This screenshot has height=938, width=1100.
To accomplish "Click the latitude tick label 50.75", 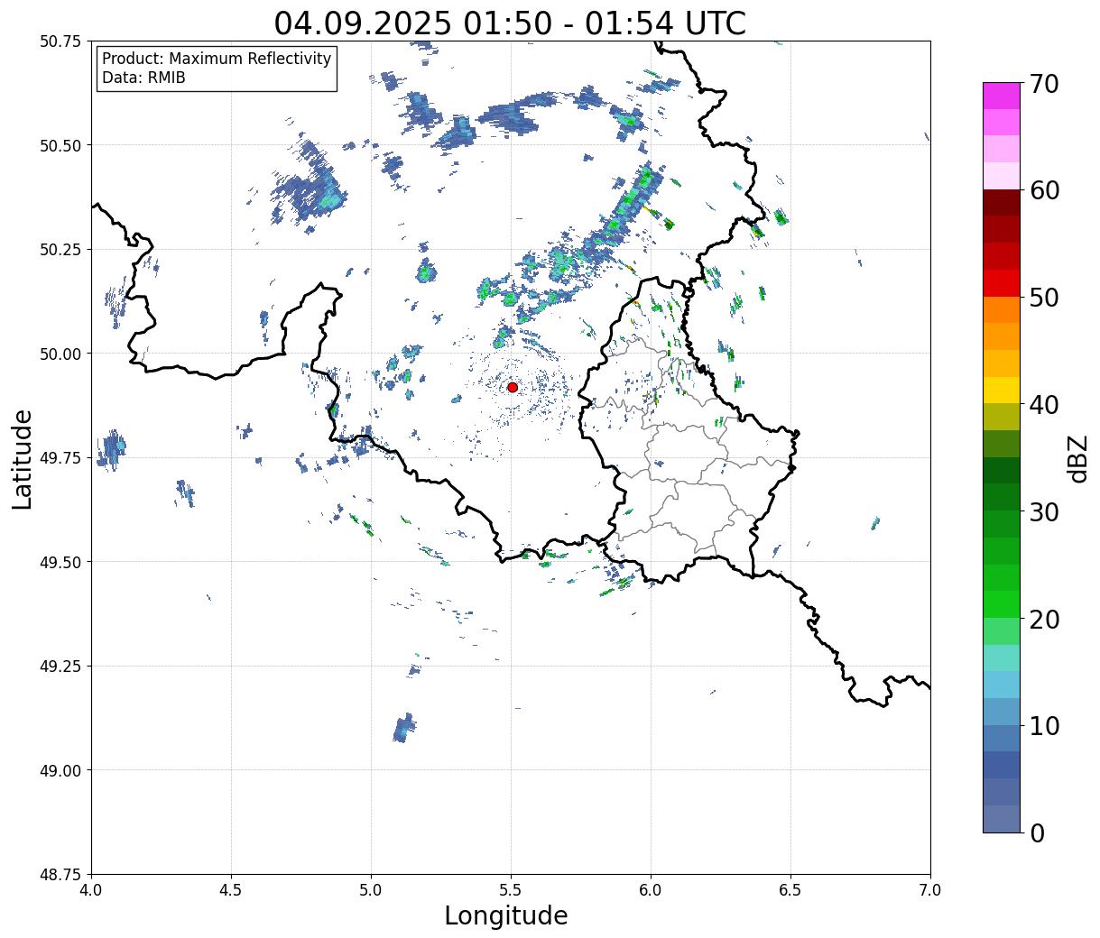I will (x=61, y=41).
